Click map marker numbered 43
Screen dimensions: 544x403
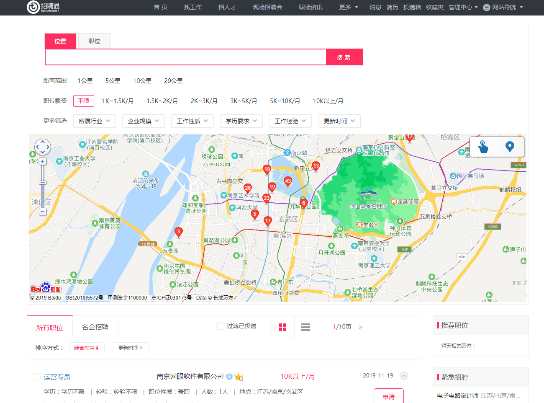pyautogui.click(x=288, y=181)
